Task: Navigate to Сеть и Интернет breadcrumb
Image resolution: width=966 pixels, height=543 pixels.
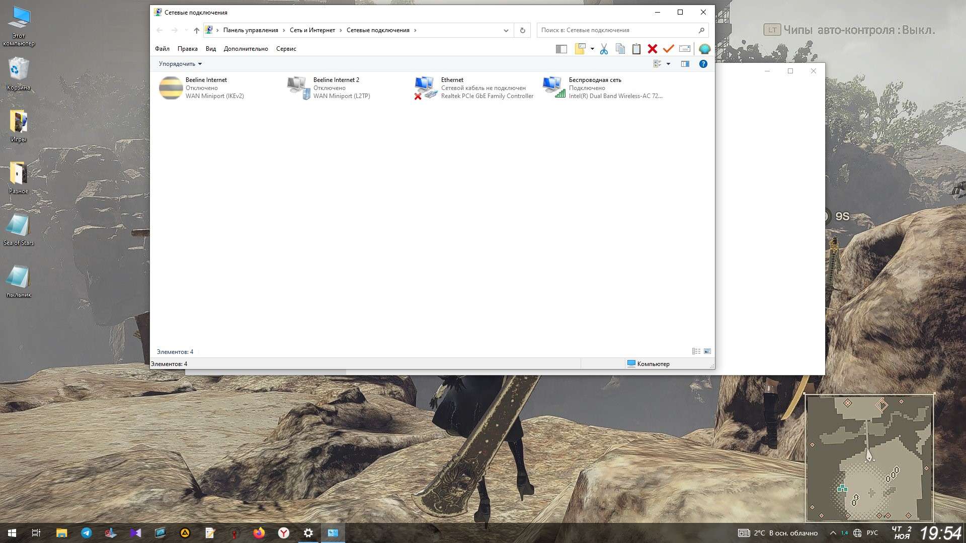Action: [x=312, y=30]
